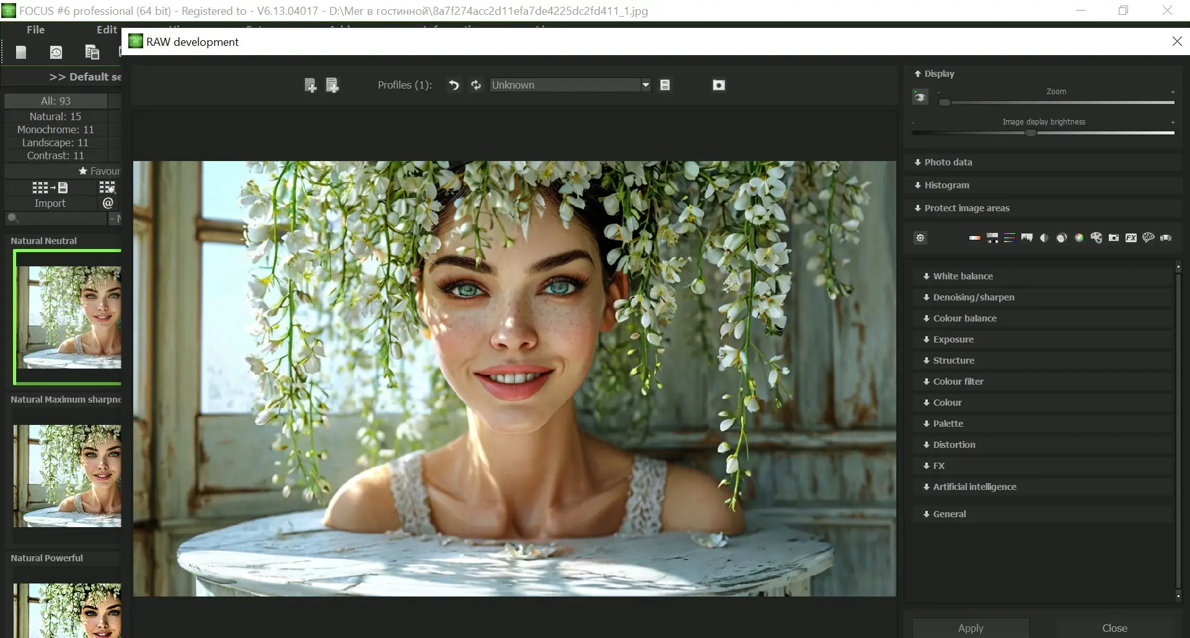Adjust the Image display brightness slider
The height and width of the screenshot is (638, 1190).
1031,133
